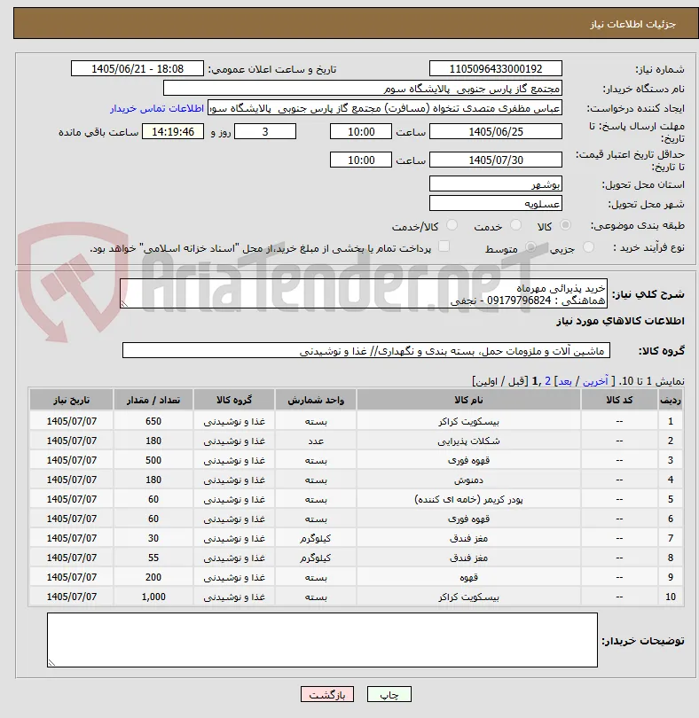Go to the آخرین page link
The width and height of the screenshot is (699, 718).
(x=595, y=381)
